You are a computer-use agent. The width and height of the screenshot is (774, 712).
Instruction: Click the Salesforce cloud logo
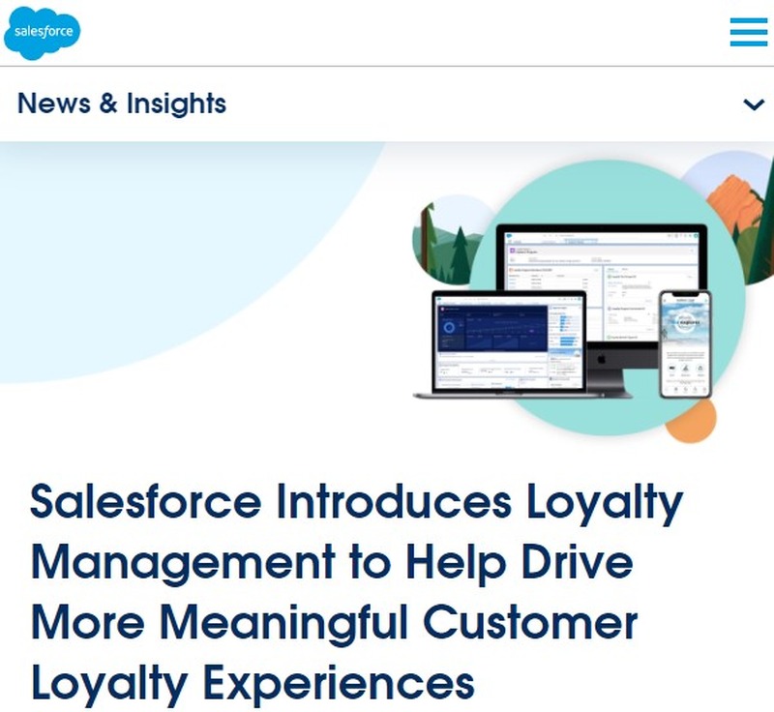pos(42,33)
